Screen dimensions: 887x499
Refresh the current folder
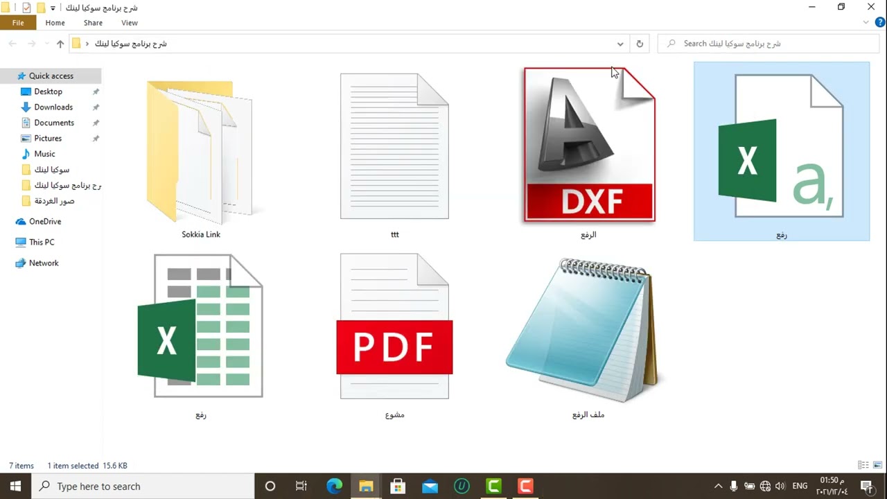click(x=640, y=44)
